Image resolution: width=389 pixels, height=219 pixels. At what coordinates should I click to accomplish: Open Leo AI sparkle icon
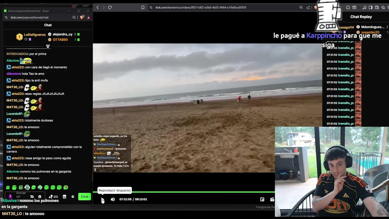coord(384,7)
